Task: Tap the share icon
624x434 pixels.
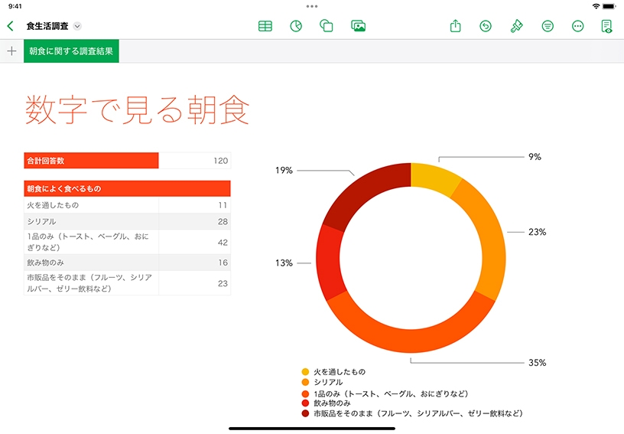Action: (456, 26)
